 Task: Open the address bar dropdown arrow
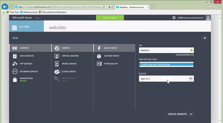click(x=106, y=7)
